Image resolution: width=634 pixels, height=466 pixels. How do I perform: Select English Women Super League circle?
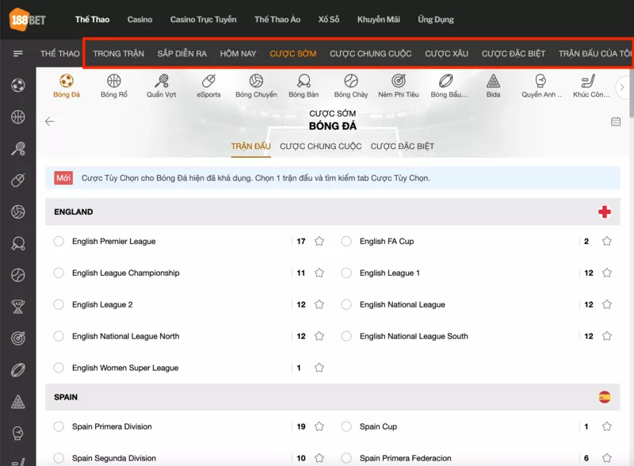pyautogui.click(x=59, y=368)
